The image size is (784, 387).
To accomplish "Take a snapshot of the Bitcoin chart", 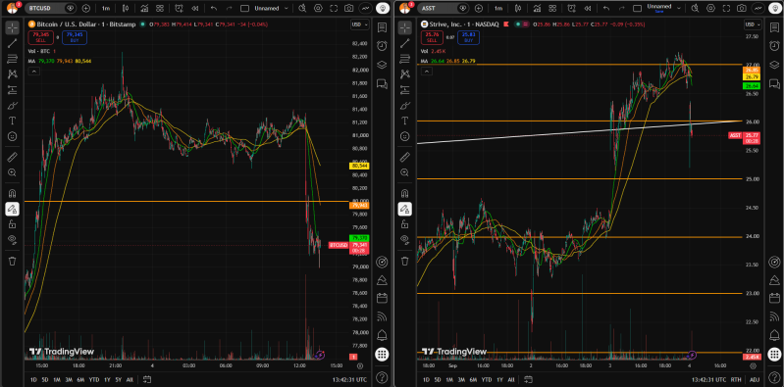I will click(349, 8).
